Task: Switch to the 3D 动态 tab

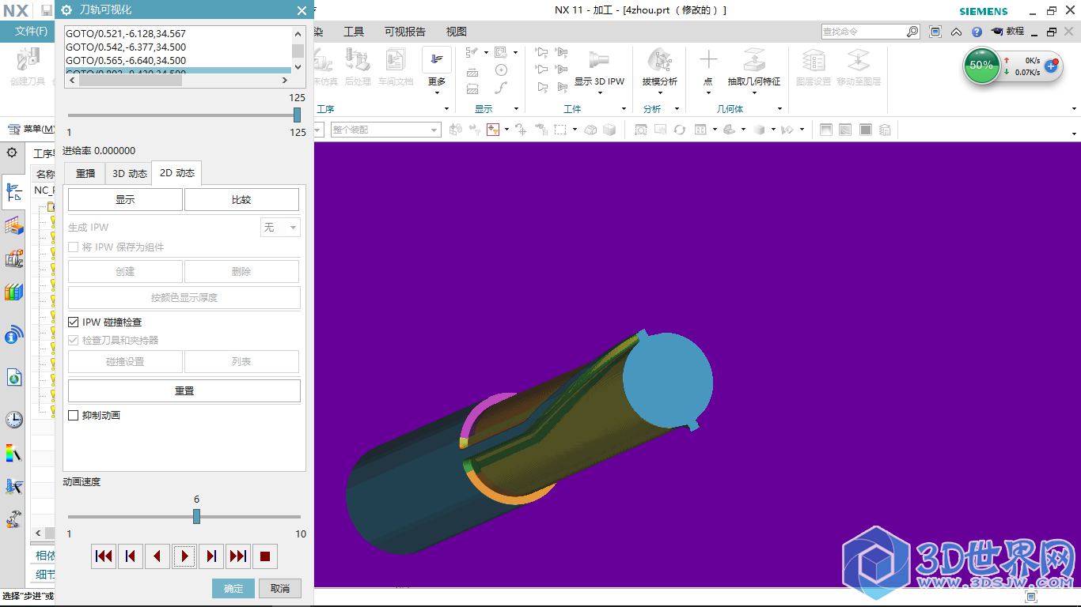Action: [x=129, y=174]
